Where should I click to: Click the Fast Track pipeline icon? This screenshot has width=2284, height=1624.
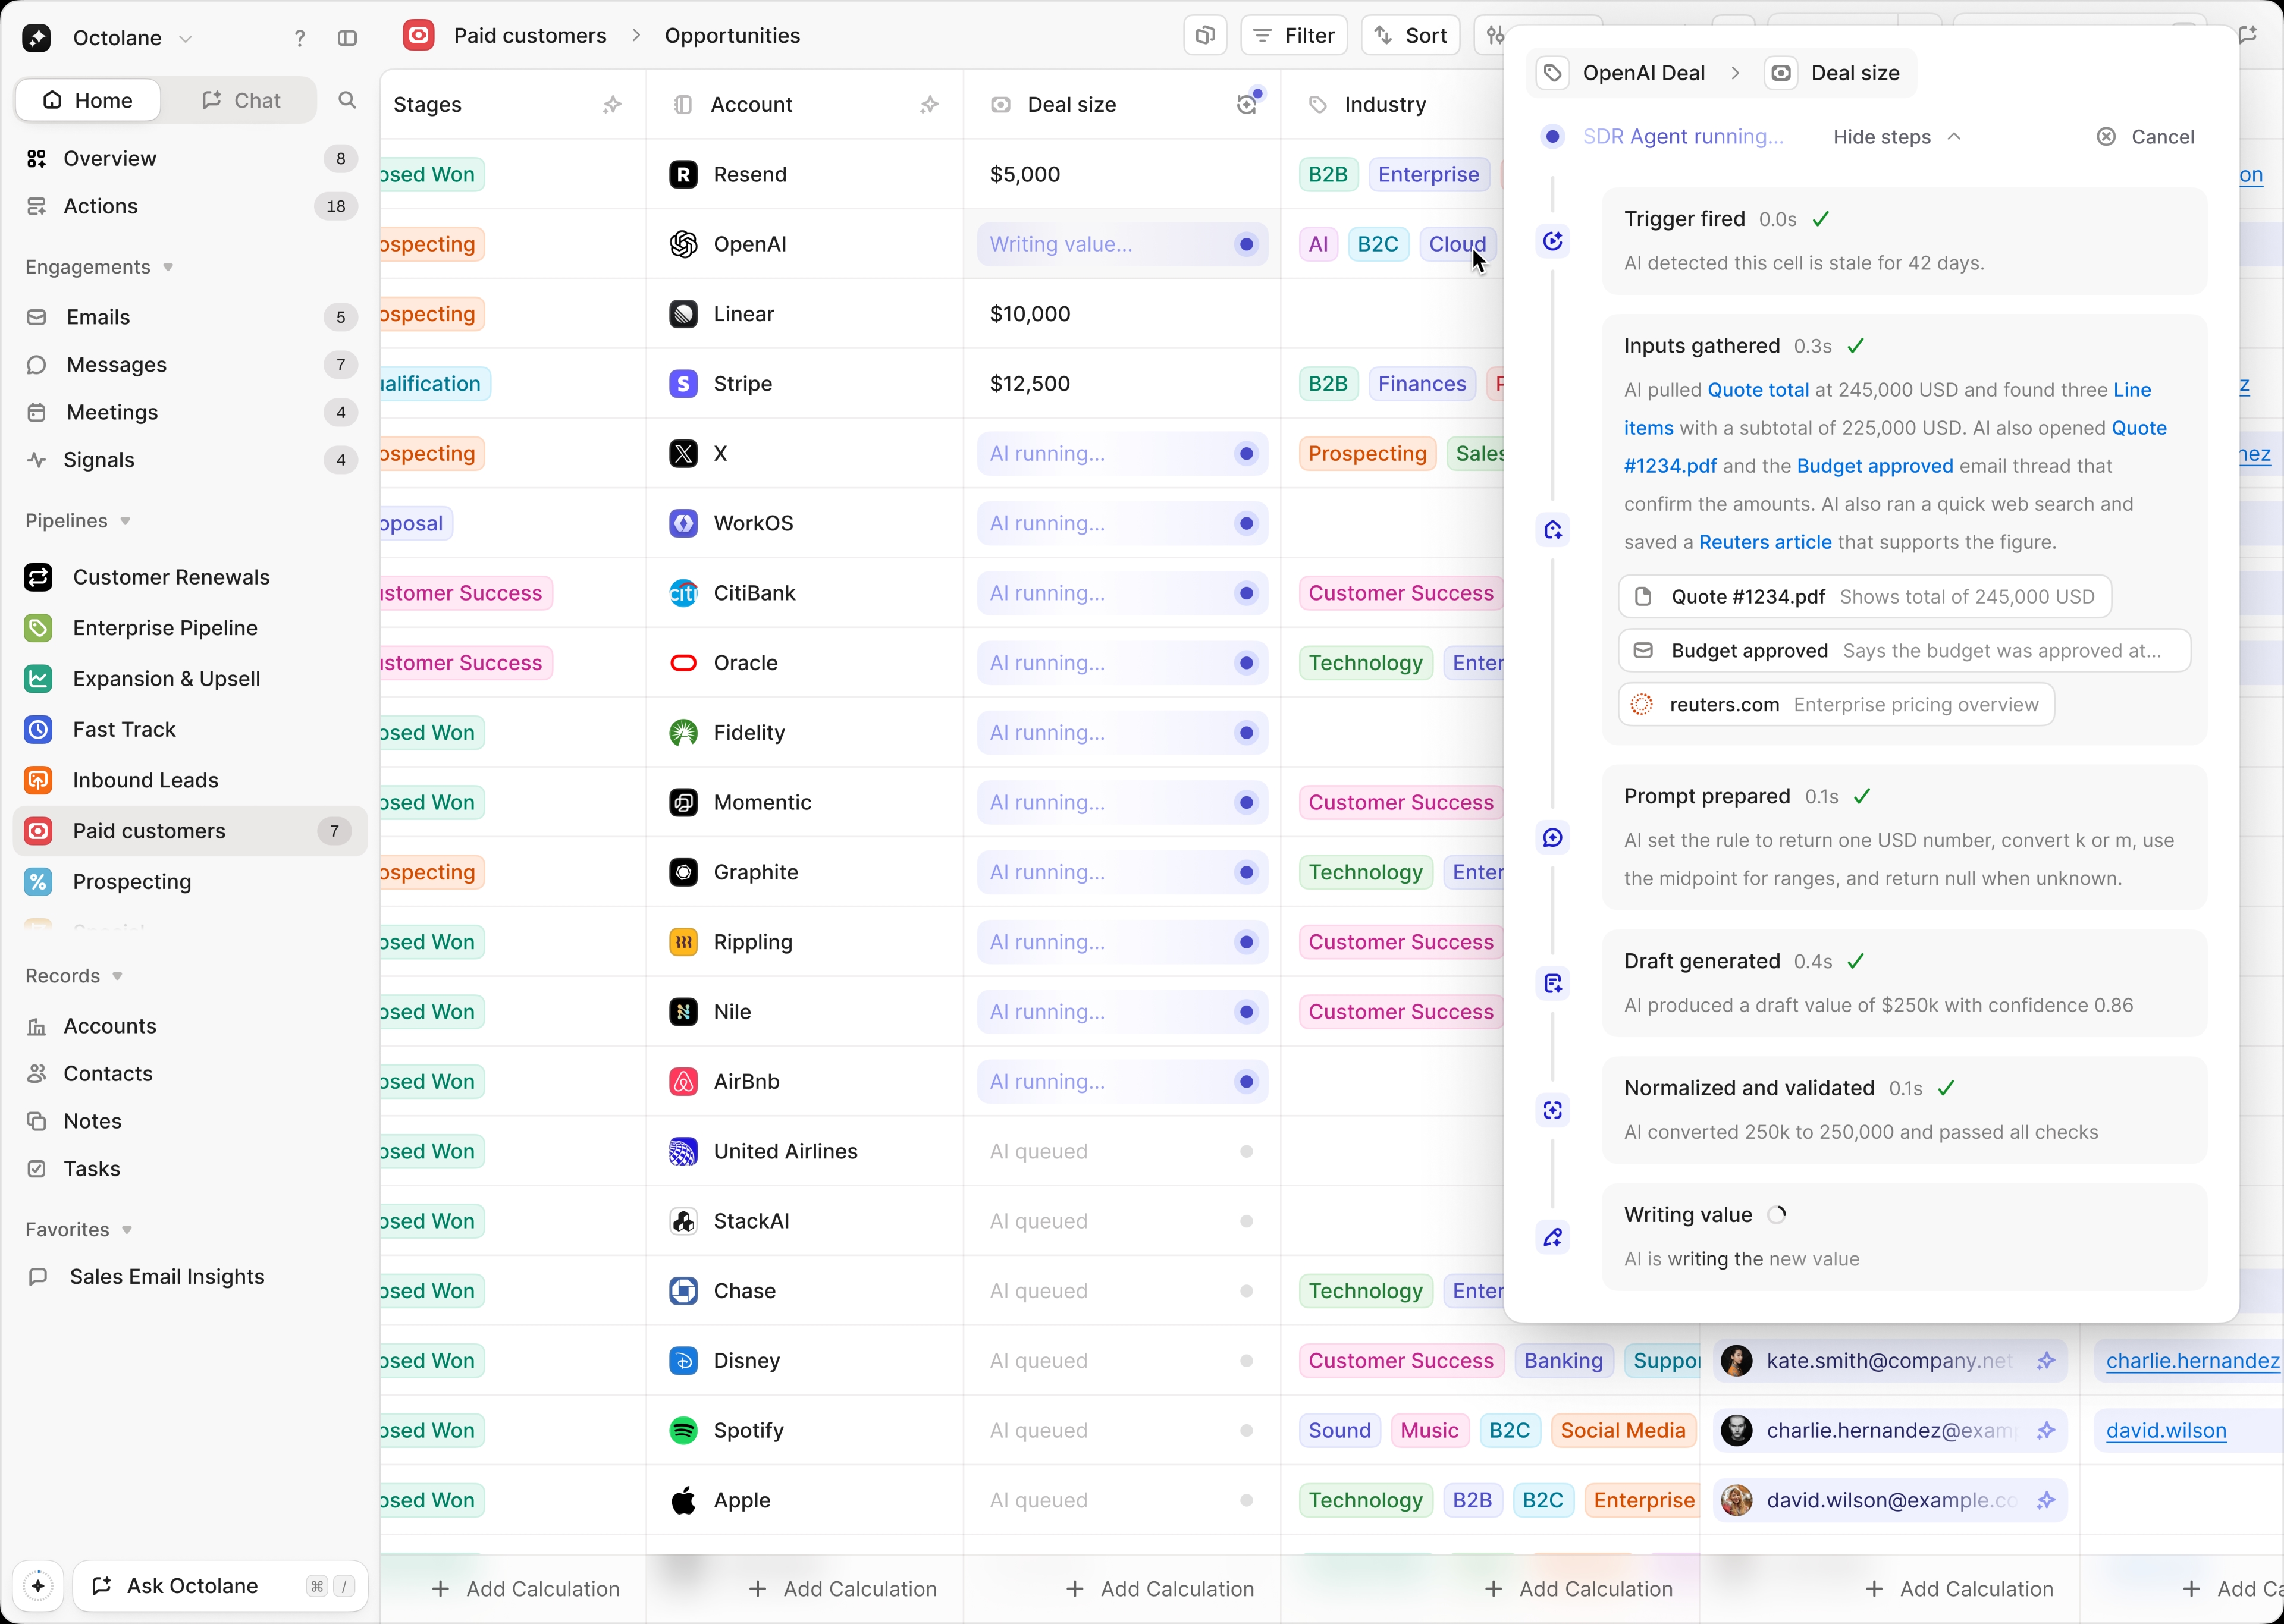tap(38, 730)
